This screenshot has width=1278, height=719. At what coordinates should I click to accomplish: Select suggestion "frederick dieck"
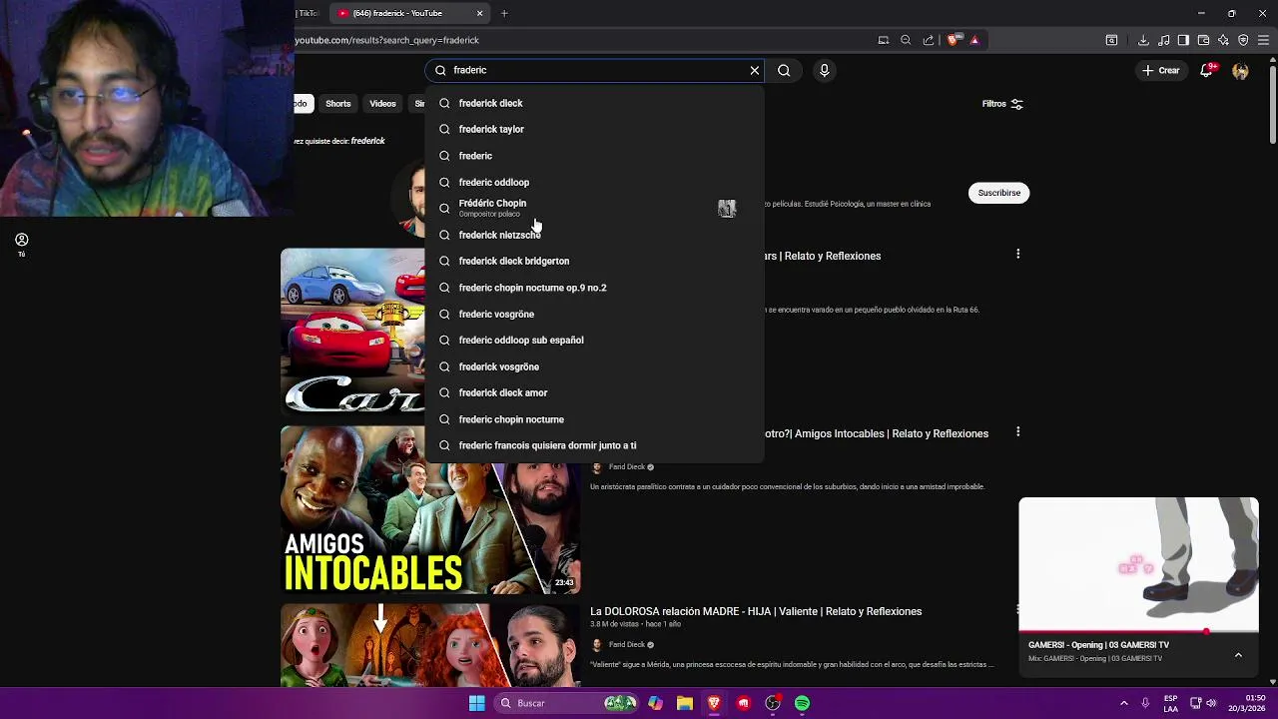[x=595, y=103]
